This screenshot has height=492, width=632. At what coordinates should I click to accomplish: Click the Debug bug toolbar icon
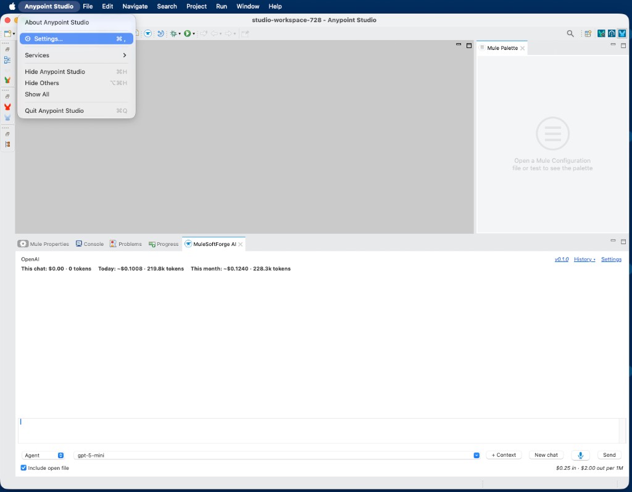point(173,33)
